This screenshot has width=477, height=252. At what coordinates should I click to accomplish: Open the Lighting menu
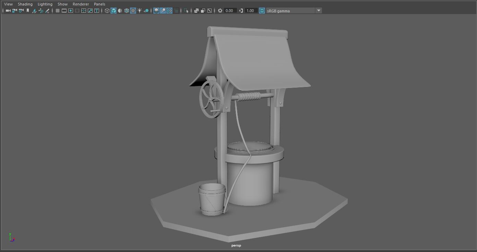tap(45, 4)
